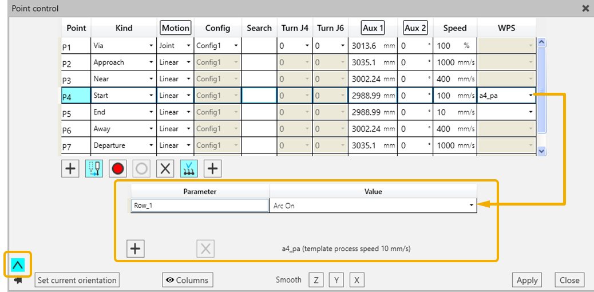Click the leftmost plus icon under table
Screen dimensions: 594x292
tap(70, 168)
